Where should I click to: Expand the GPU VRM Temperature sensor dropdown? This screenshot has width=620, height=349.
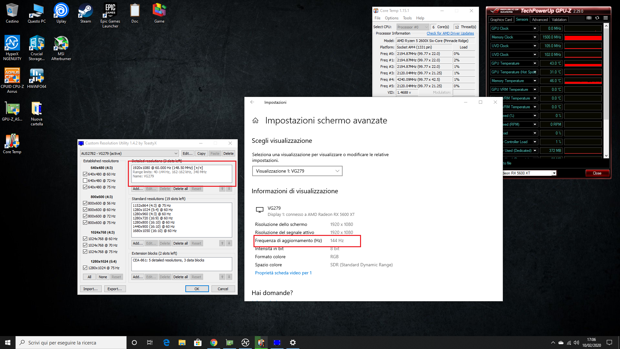click(535, 90)
